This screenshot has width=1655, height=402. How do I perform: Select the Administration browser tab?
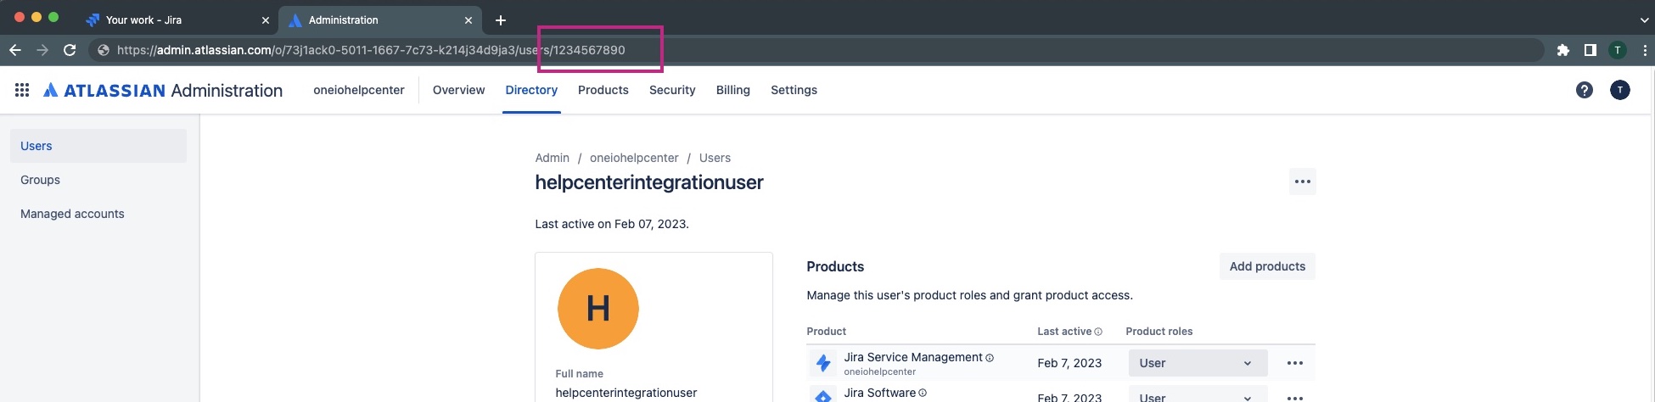coord(380,20)
